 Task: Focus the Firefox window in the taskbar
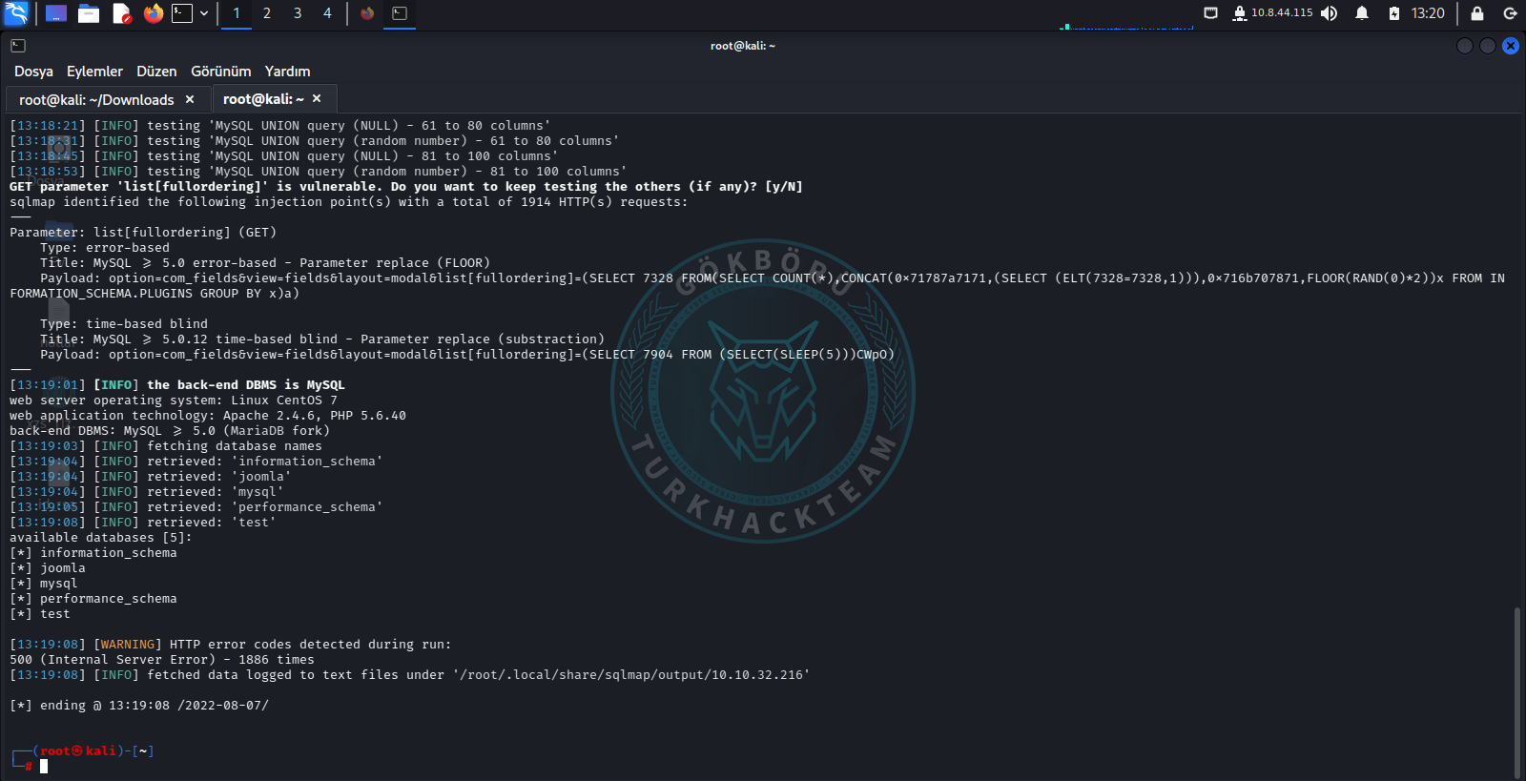click(367, 13)
